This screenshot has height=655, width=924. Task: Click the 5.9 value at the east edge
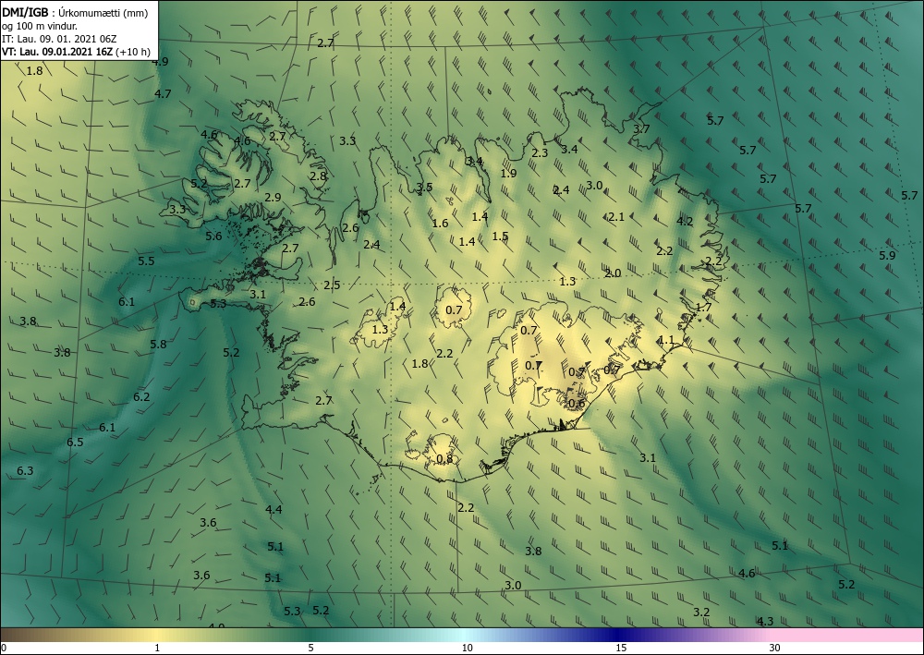coord(887,255)
